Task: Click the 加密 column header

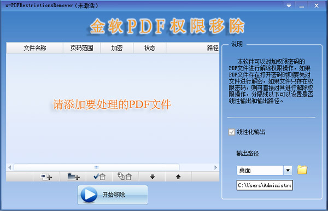Action: (x=117, y=48)
